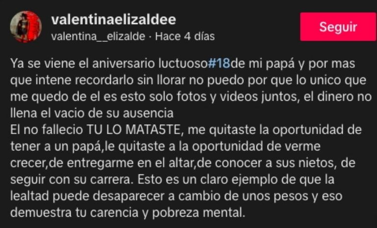The image size is (377, 228).
Task: Select the valentina__elizalde username handle
Action: (x=98, y=36)
